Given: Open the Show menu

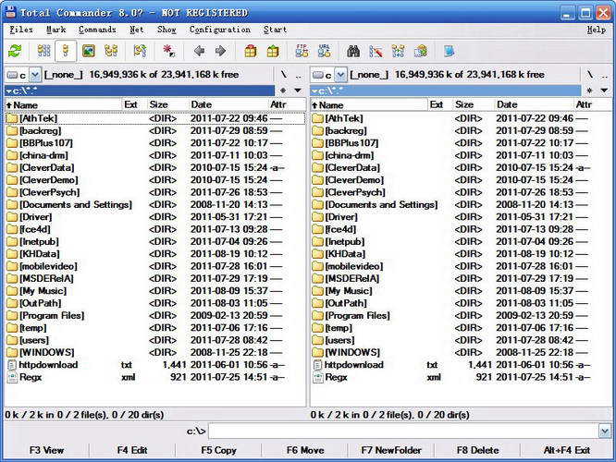Looking at the screenshot, I should [166, 30].
